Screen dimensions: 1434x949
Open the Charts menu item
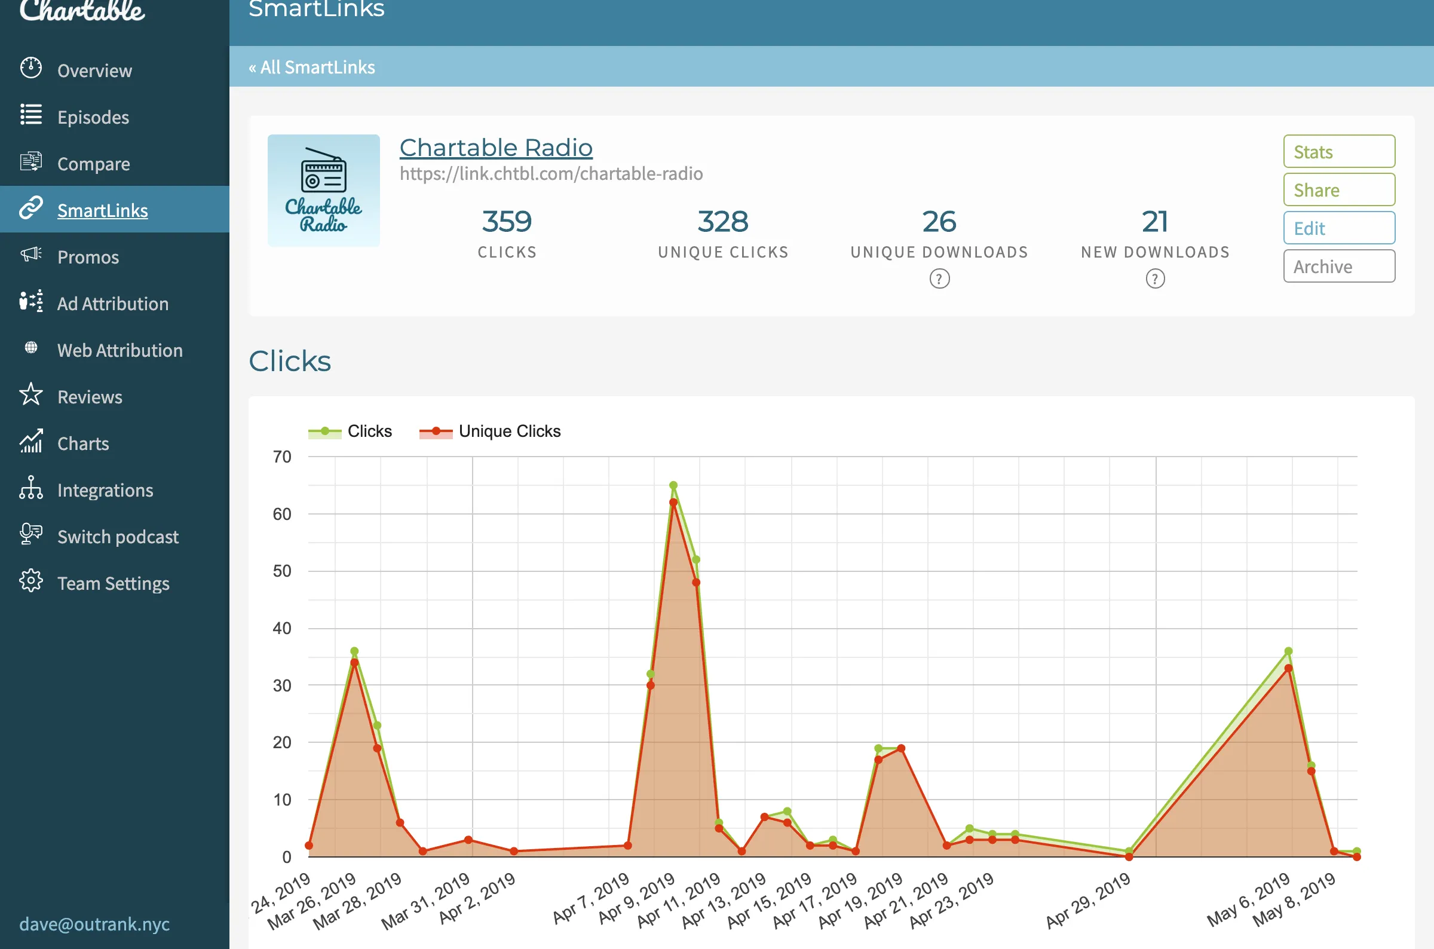pyautogui.click(x=84, y=443)
